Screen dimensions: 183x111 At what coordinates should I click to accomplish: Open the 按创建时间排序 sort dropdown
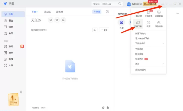coord(39,30)
